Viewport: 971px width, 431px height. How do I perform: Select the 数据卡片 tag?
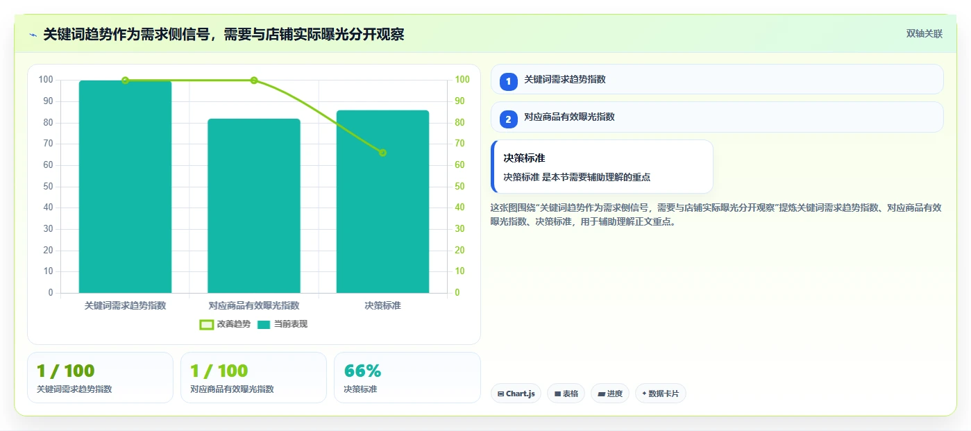(x=660, y=394)
